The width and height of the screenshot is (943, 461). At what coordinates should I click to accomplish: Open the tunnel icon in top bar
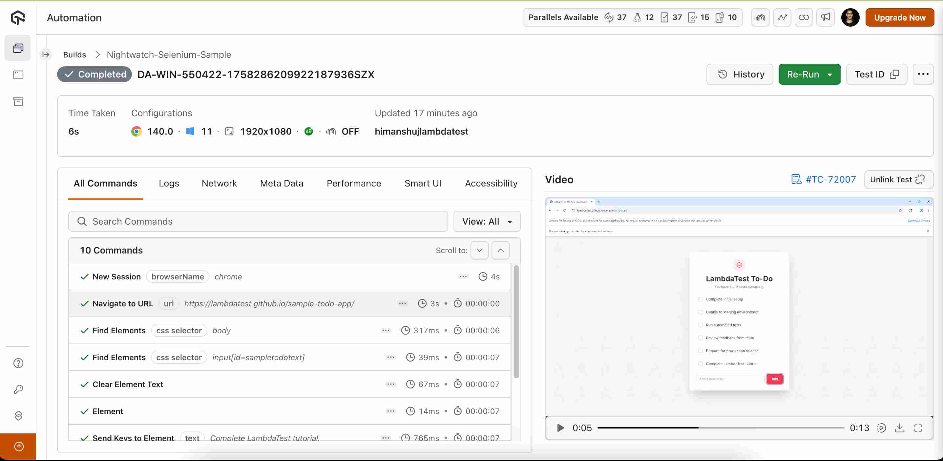pyautogui.click(x=760, y=17)
